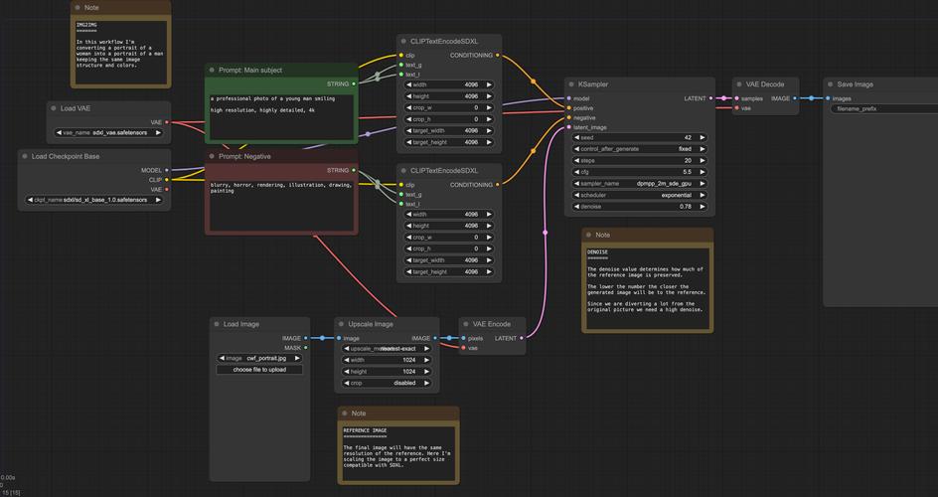
Task: Click the collapse dot on Load VAE node
Action: pos(54,108)
